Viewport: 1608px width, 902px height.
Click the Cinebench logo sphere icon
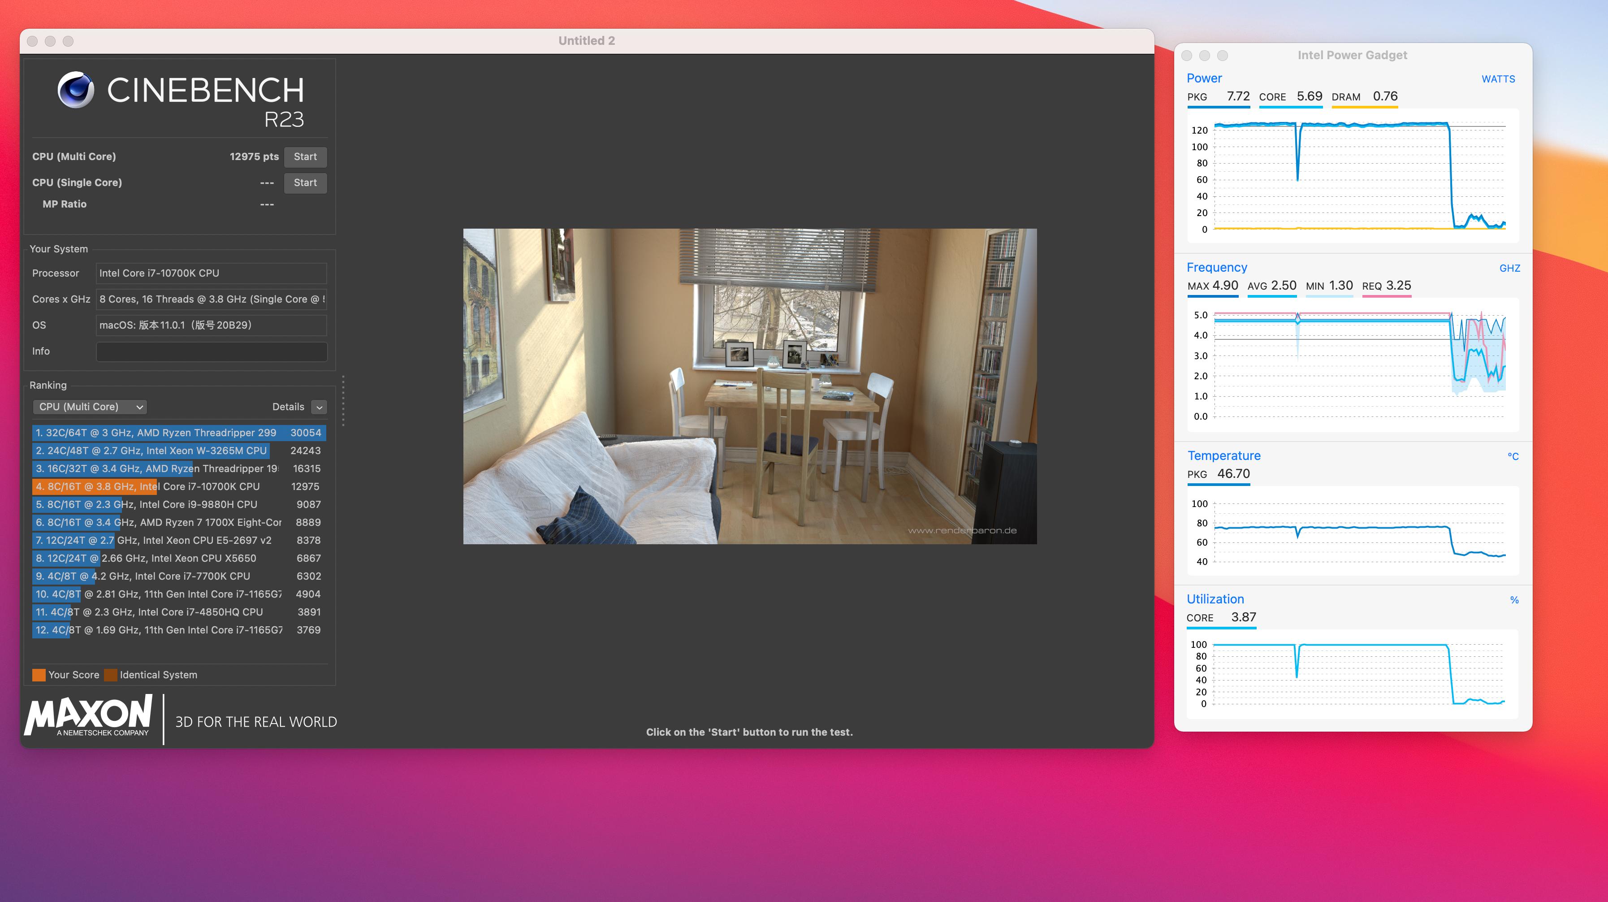coord(76,90)
